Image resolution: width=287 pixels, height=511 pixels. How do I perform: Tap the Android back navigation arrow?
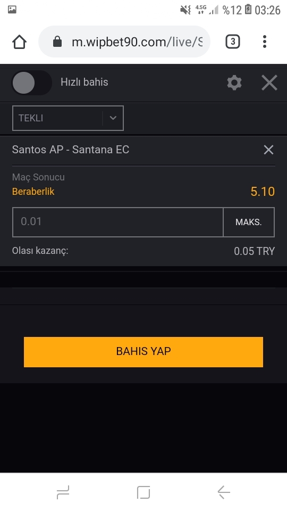224,492
